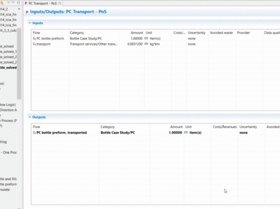This screenshot has height=209, width=280.
Task: Select the 'Direction A' navigator item
Action: tap(8, 110)
